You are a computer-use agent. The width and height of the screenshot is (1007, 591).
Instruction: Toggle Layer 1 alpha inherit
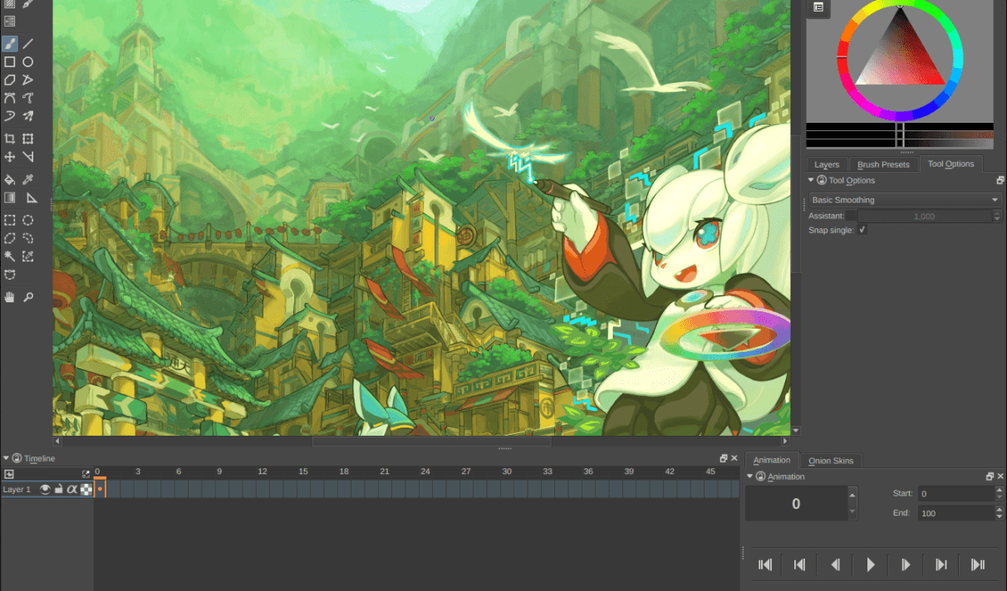coord(72,490)
